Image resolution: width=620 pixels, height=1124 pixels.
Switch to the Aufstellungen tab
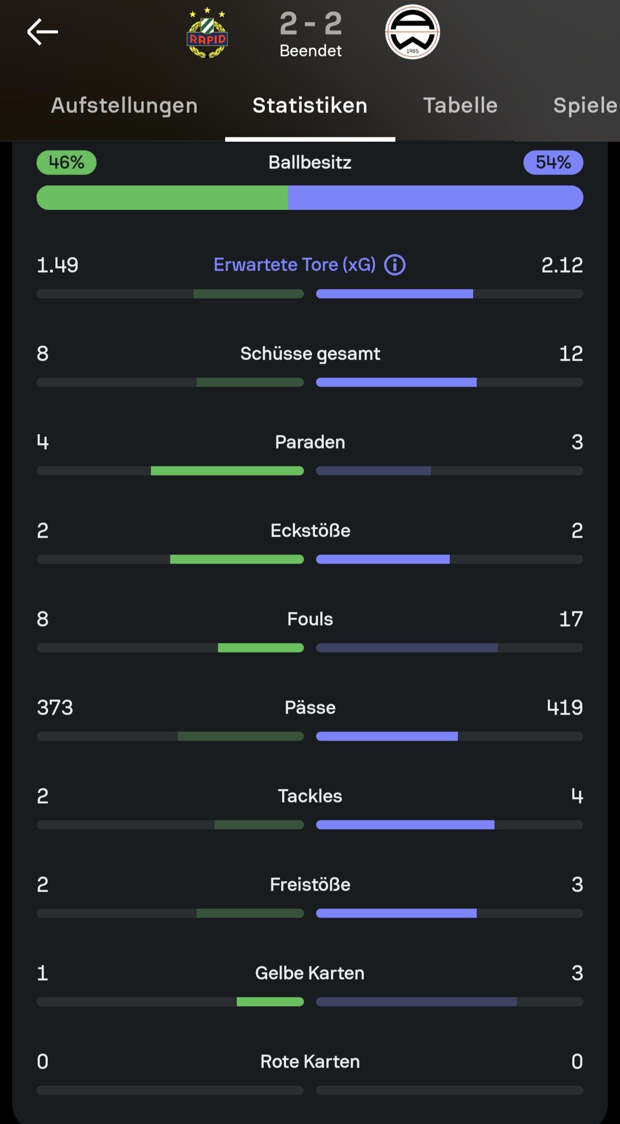click(125, 105)
